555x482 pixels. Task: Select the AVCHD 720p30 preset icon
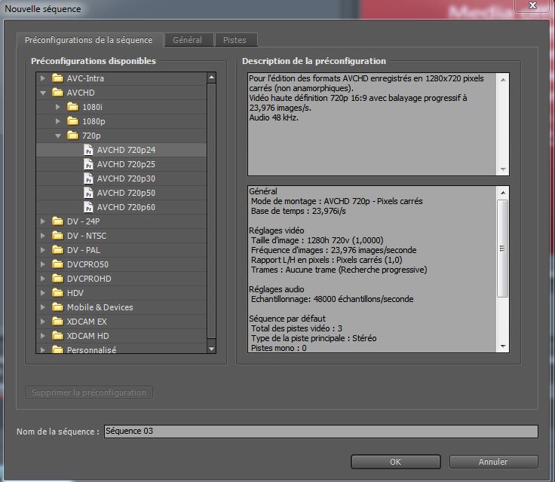click(88, 178)
